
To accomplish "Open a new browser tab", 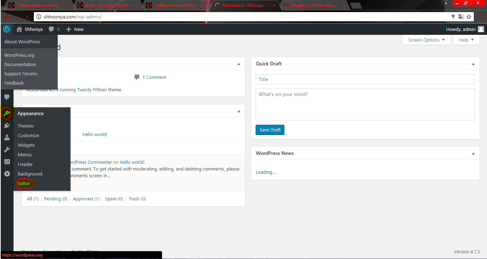I will [x=356, y=5].
